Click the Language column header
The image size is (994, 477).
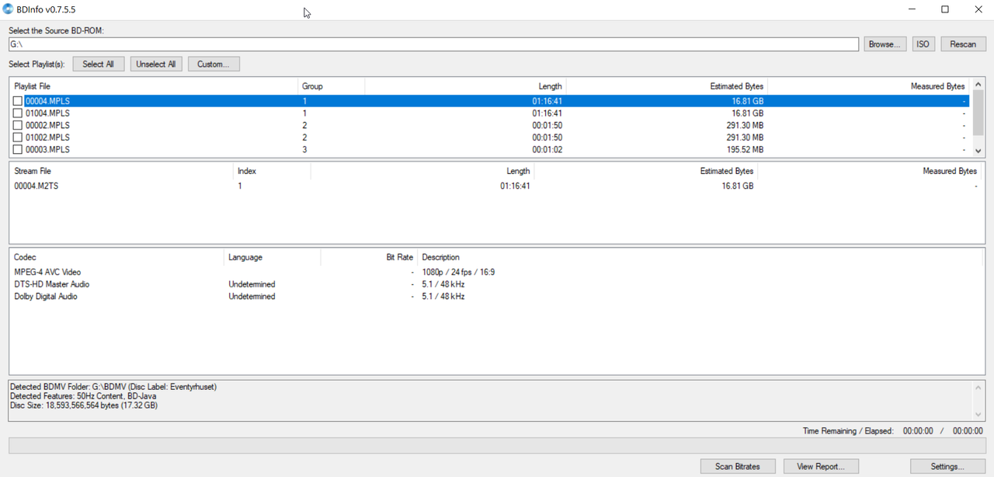tap(273, 257)
